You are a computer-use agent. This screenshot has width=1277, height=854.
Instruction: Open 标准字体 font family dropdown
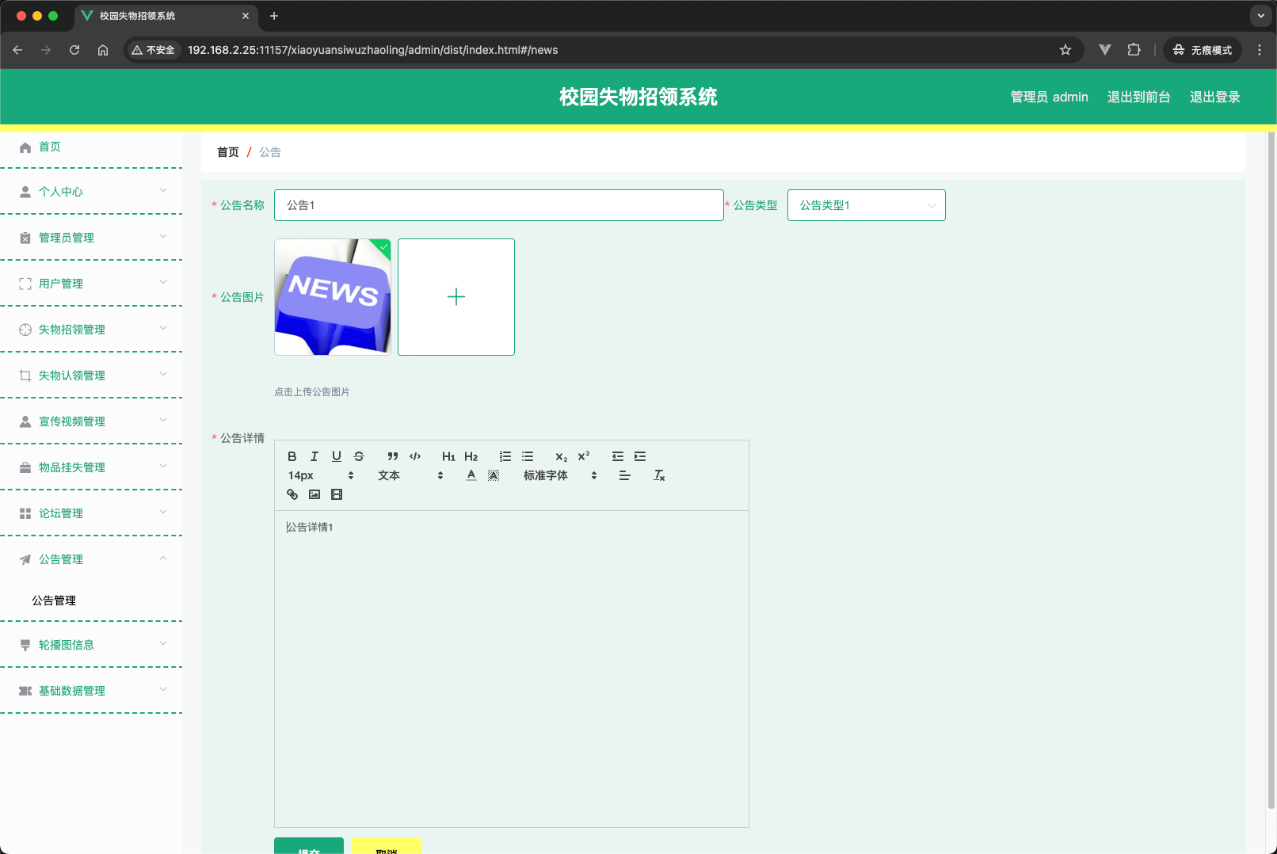click(560, 475)
